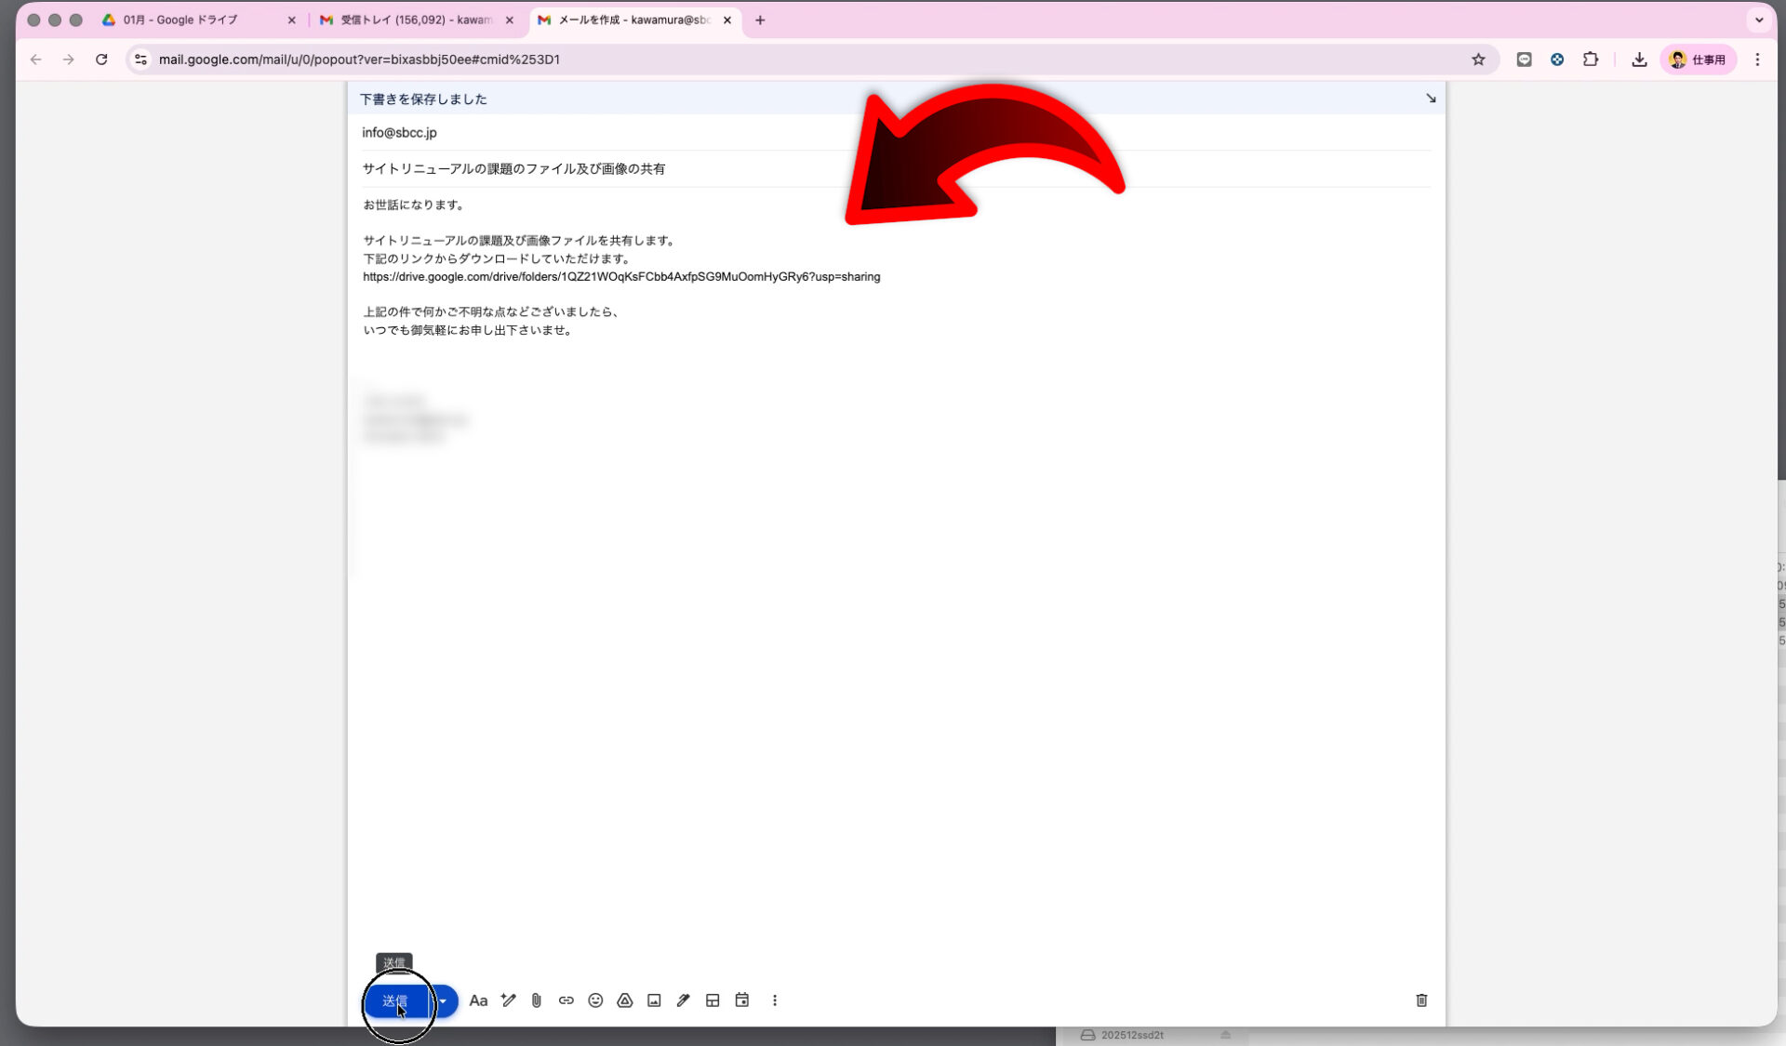Image resolution: width=1786 pixels, height=1046 pixels.
Task: Open more send options dropdown arrow
Action: click(444, 1000)
